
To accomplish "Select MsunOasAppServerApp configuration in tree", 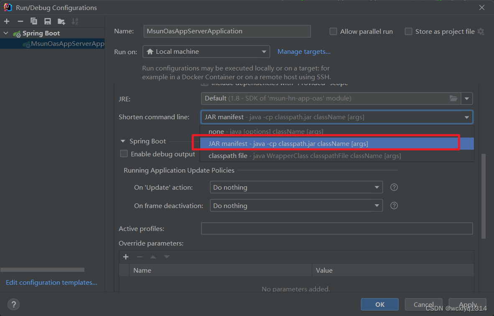I will coord(52,44).
